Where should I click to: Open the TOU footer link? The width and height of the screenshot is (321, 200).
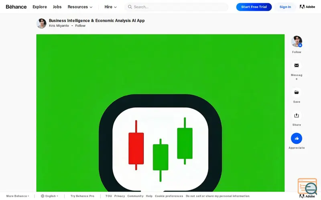coord(109,196)
